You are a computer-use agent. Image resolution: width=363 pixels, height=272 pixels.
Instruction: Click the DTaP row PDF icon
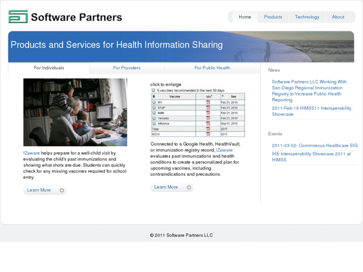[208, 108]
